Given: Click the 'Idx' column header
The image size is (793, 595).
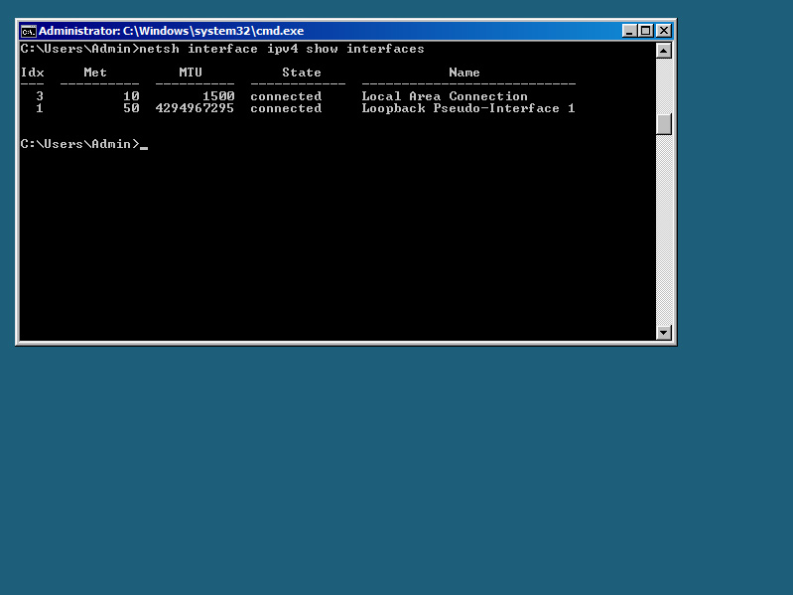Looking at the screenshot, I should click(33, 73).
